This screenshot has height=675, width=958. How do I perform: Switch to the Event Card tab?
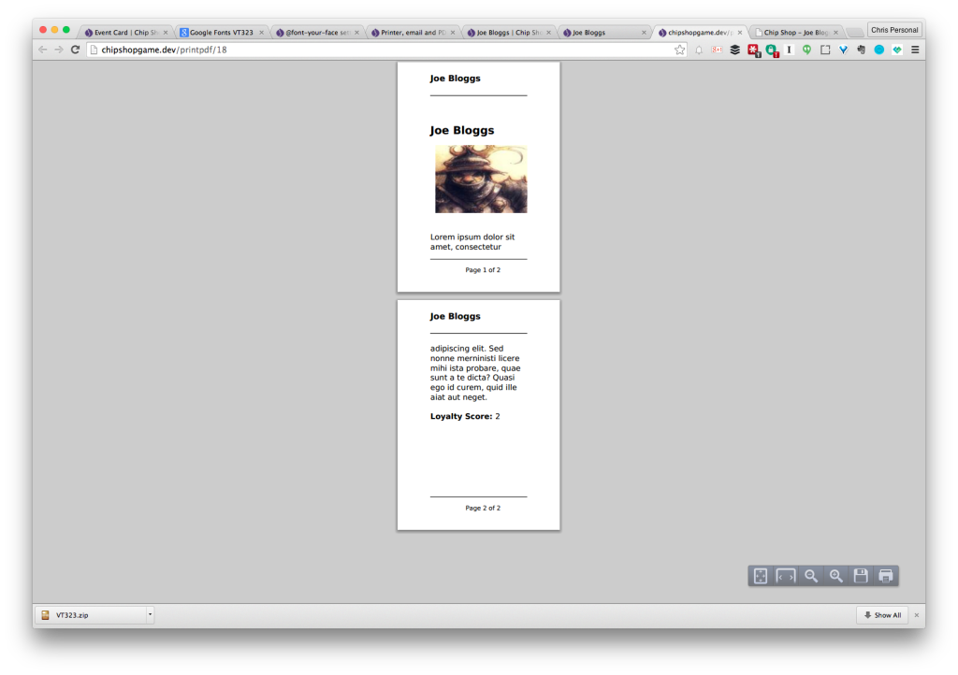coord(124,33)
